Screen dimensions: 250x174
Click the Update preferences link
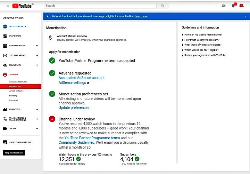coord(74,108)
